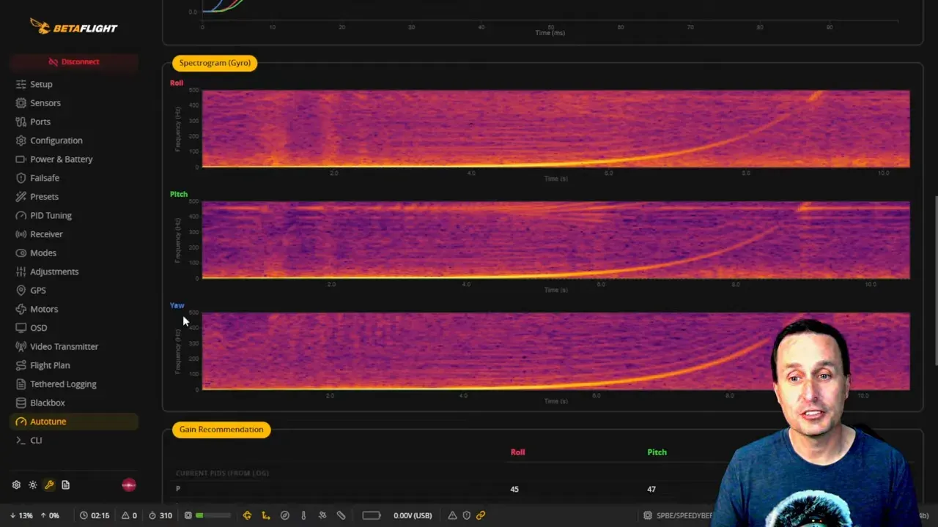Screen dimensions: 938x527
Task: Open the CLI tab
Action: coord(73,440)
